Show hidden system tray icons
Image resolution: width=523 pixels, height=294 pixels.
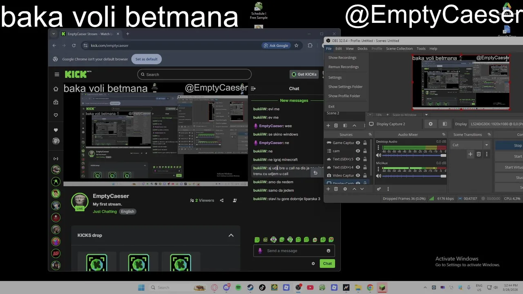pyautogui.click(x=425, y=287)
